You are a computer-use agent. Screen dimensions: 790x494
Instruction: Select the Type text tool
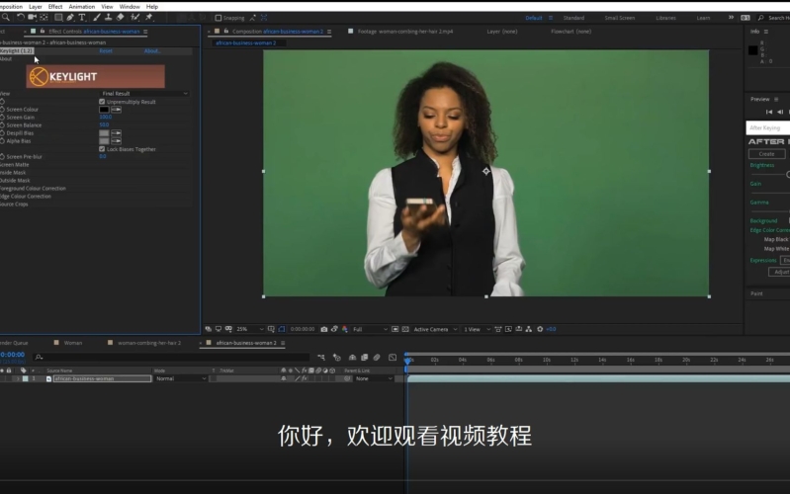(x=82, y=17)
